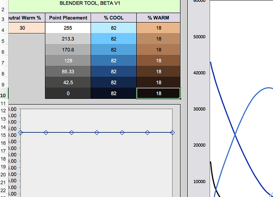Click the cell containing 85.33

68,71
